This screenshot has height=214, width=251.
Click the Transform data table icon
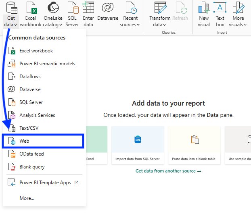(160, 8)
